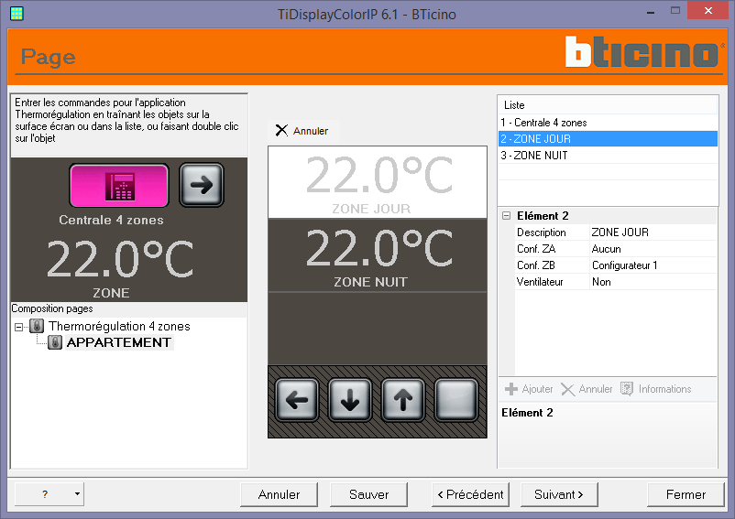Screen dimensions: 735x519
Task: Collapse the Thermorégulation 4 zones tree node
Action: [18, 327]
